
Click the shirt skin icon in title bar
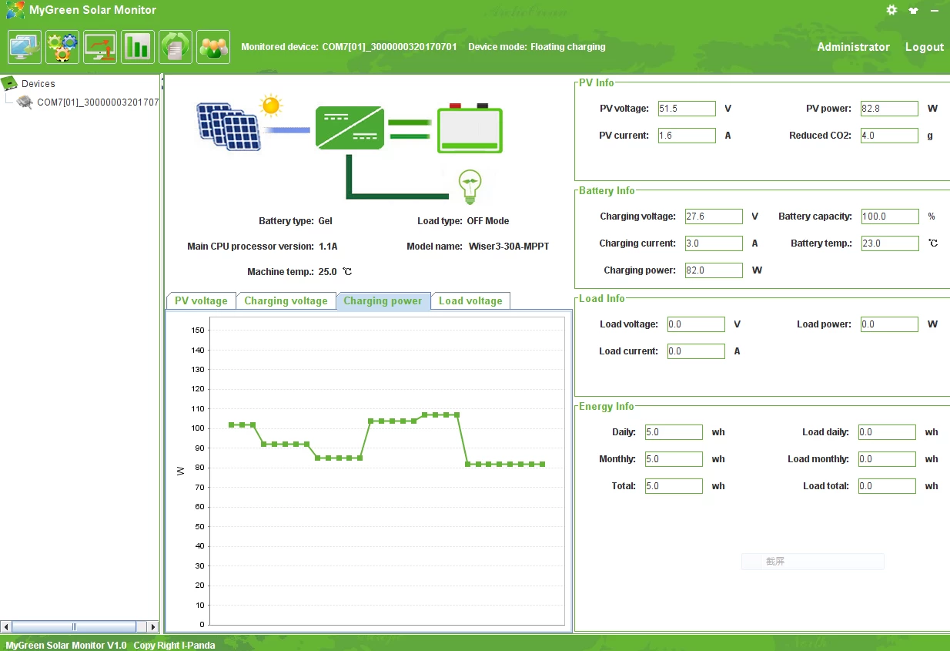click(914, 11)
